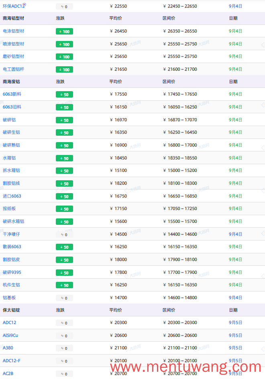
Task: Click the green ↓100 badge for 喷涂铝型材
Action: click(x=64, y=44)
